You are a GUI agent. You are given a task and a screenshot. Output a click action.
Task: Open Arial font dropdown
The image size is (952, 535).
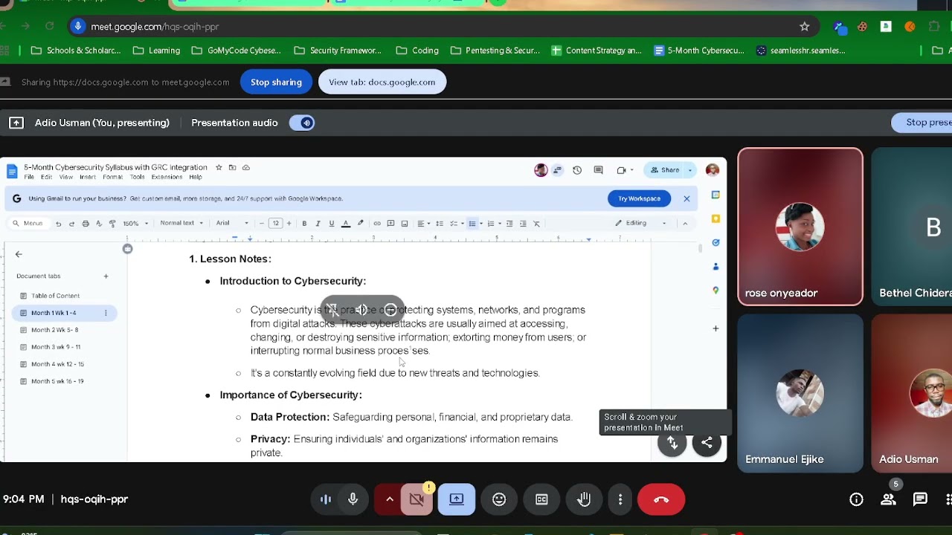point(233,223)
